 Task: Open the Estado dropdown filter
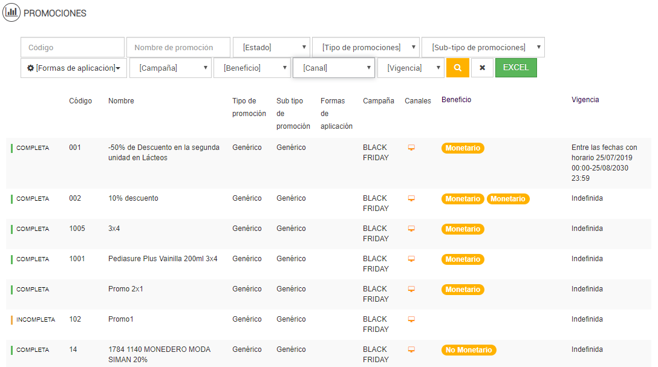(271, 47)
